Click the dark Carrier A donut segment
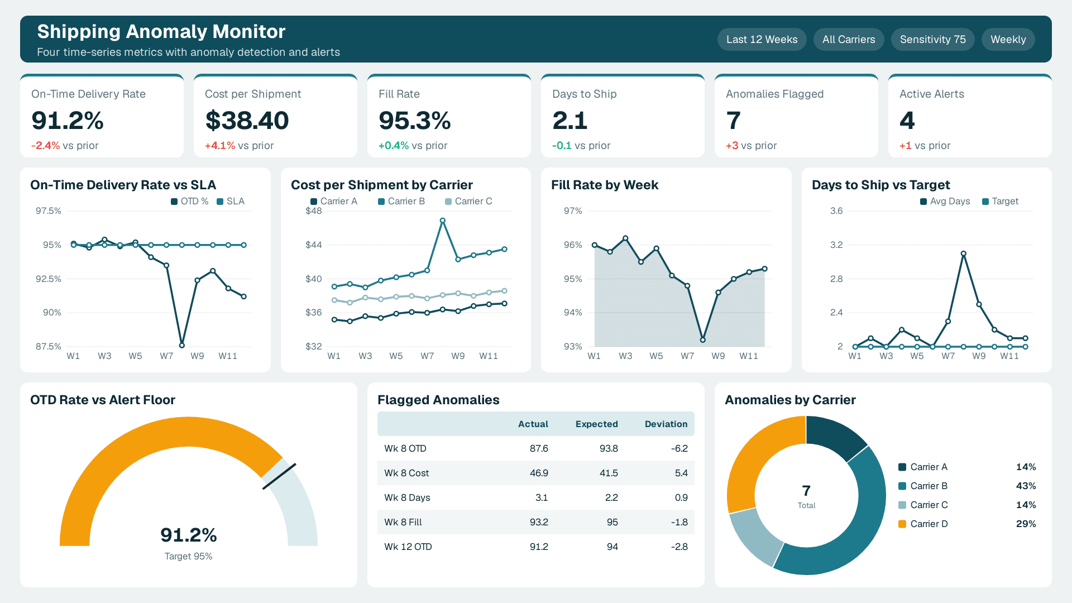 click(834, 436)
